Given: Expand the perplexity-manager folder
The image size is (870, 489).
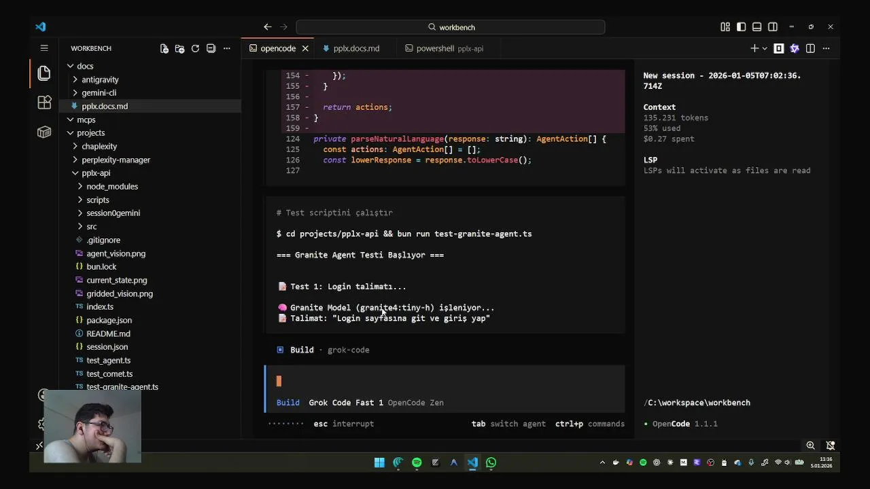Looking at the screenshot, I should tap(150, 160).
